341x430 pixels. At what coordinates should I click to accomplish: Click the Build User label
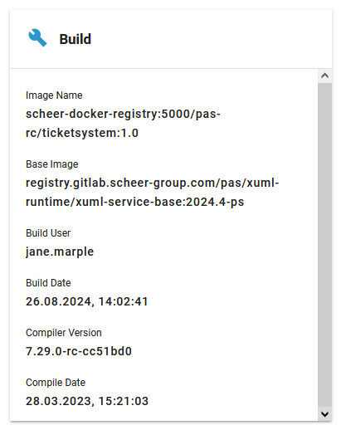[x=48, y=233]
